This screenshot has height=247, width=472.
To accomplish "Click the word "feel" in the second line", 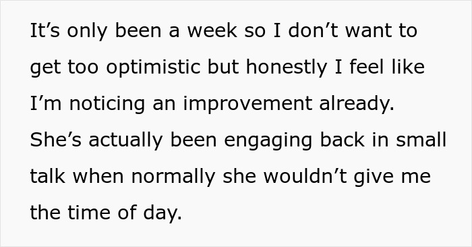I will [367, 67].
